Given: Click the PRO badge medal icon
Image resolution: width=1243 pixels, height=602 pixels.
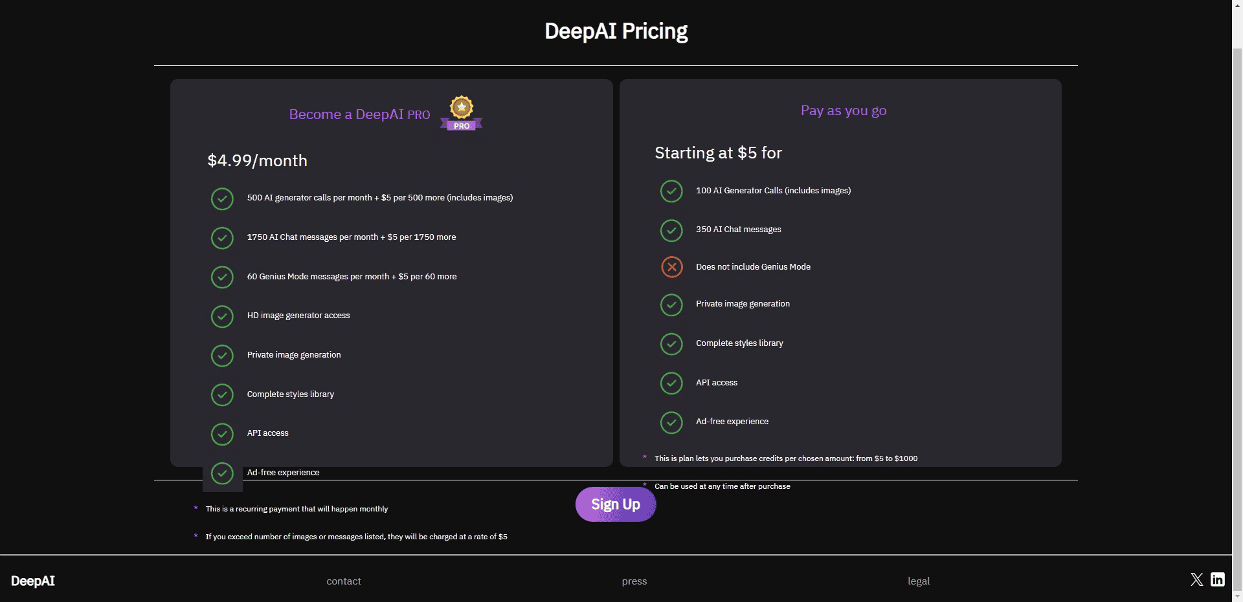Looking at the screenshot, I should 462,113.
